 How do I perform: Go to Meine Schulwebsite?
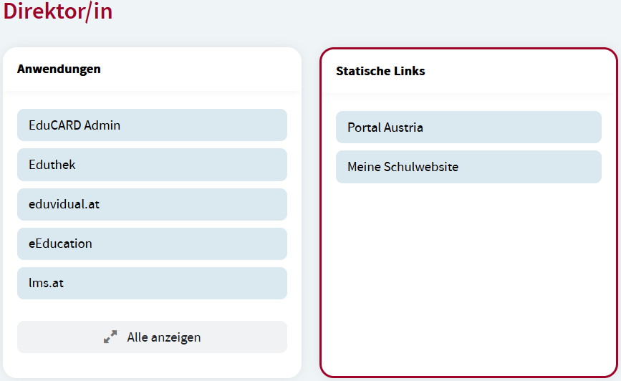point(468,167)
